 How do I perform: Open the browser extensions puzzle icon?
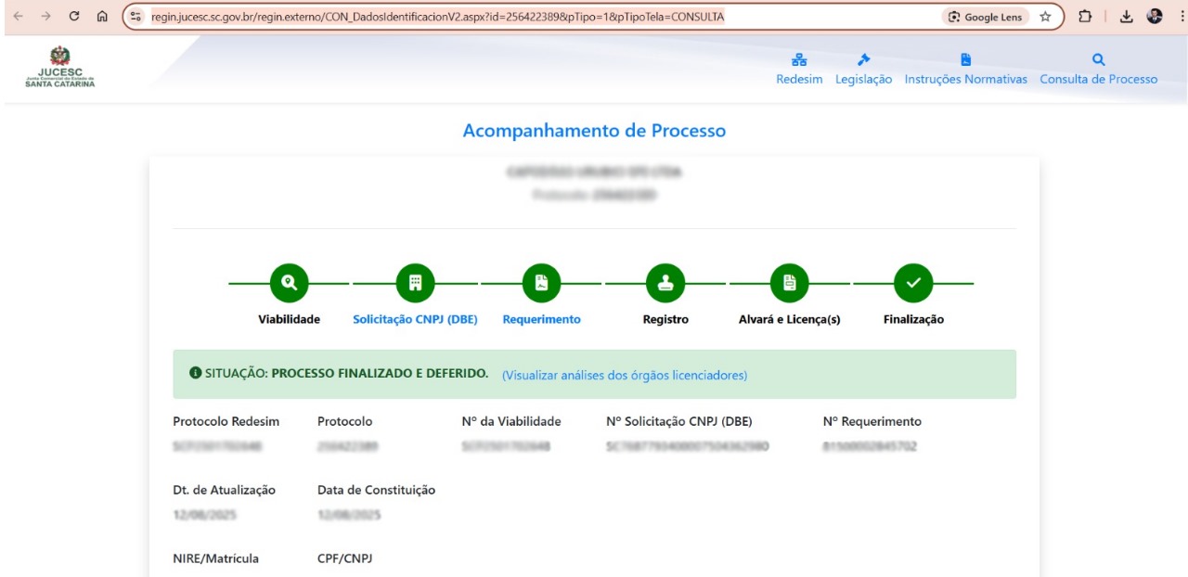click(1085, 17)
